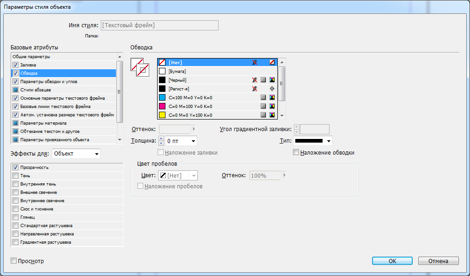This screenshot has height=276, width=470.
Task: Select the [Регист-я] registration swatch
Action: pyautogui.click(x=218, y=89)
